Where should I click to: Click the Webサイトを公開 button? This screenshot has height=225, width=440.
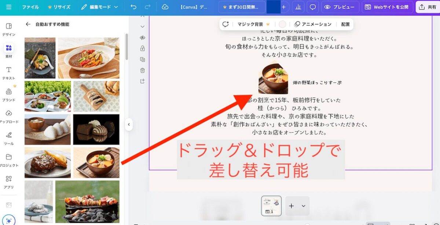388,7
